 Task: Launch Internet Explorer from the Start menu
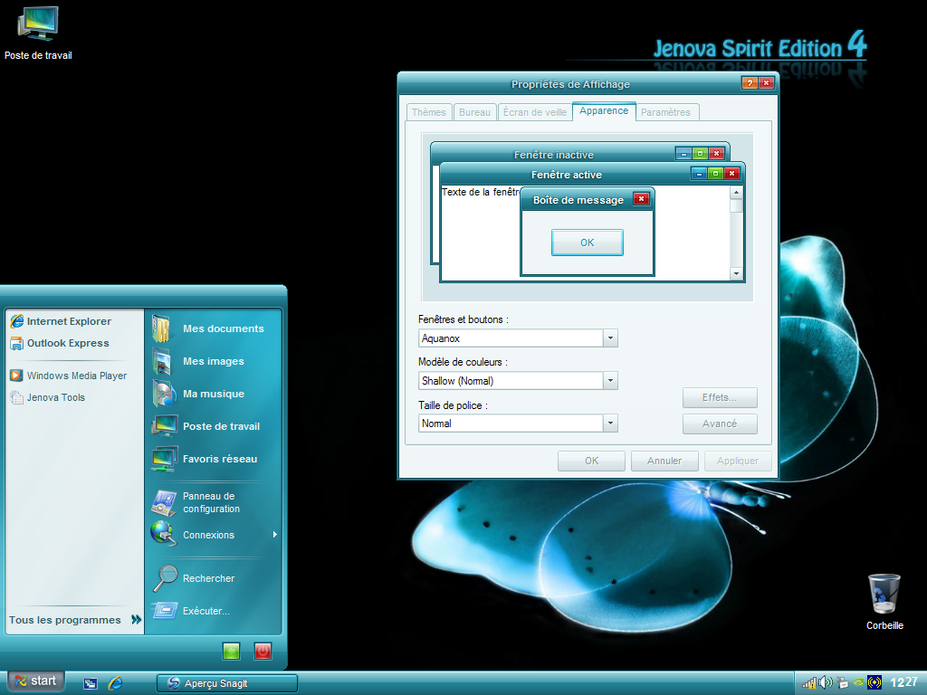pyautogui.click(x=61, y=321)
